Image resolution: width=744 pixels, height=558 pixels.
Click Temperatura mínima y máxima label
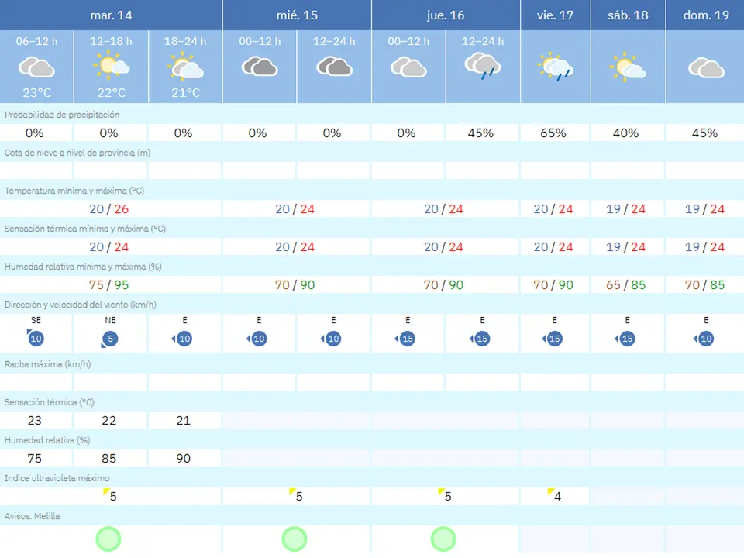[x=74, y=191]
